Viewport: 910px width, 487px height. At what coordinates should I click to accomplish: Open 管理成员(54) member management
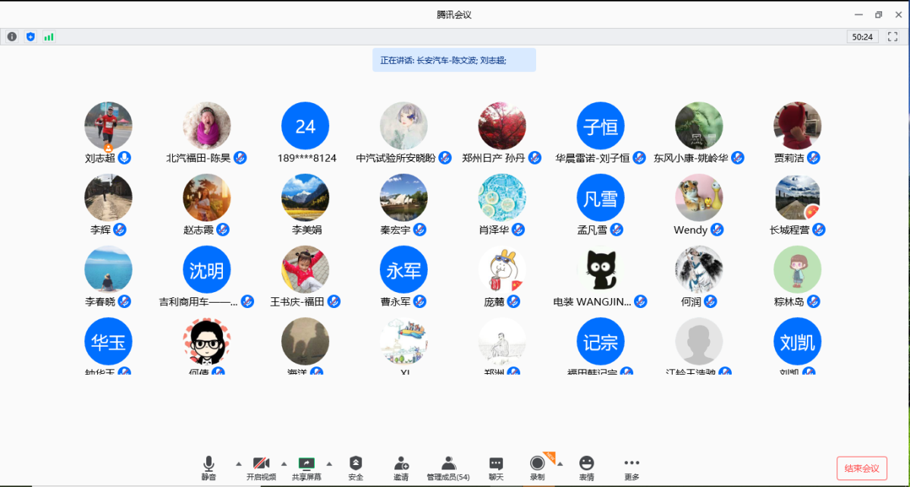coord(448,463)
